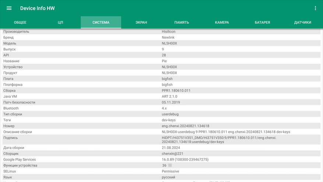Select the 16.0.89 Play Services version
This screenshot has height=182, width=323.
click(x=185, y=159)
